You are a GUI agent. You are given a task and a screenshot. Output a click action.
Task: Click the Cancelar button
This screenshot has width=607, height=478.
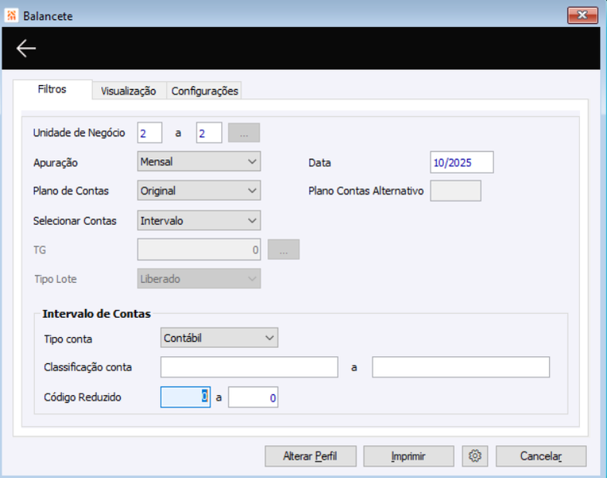pyautogui.click(x=541, y=456)
